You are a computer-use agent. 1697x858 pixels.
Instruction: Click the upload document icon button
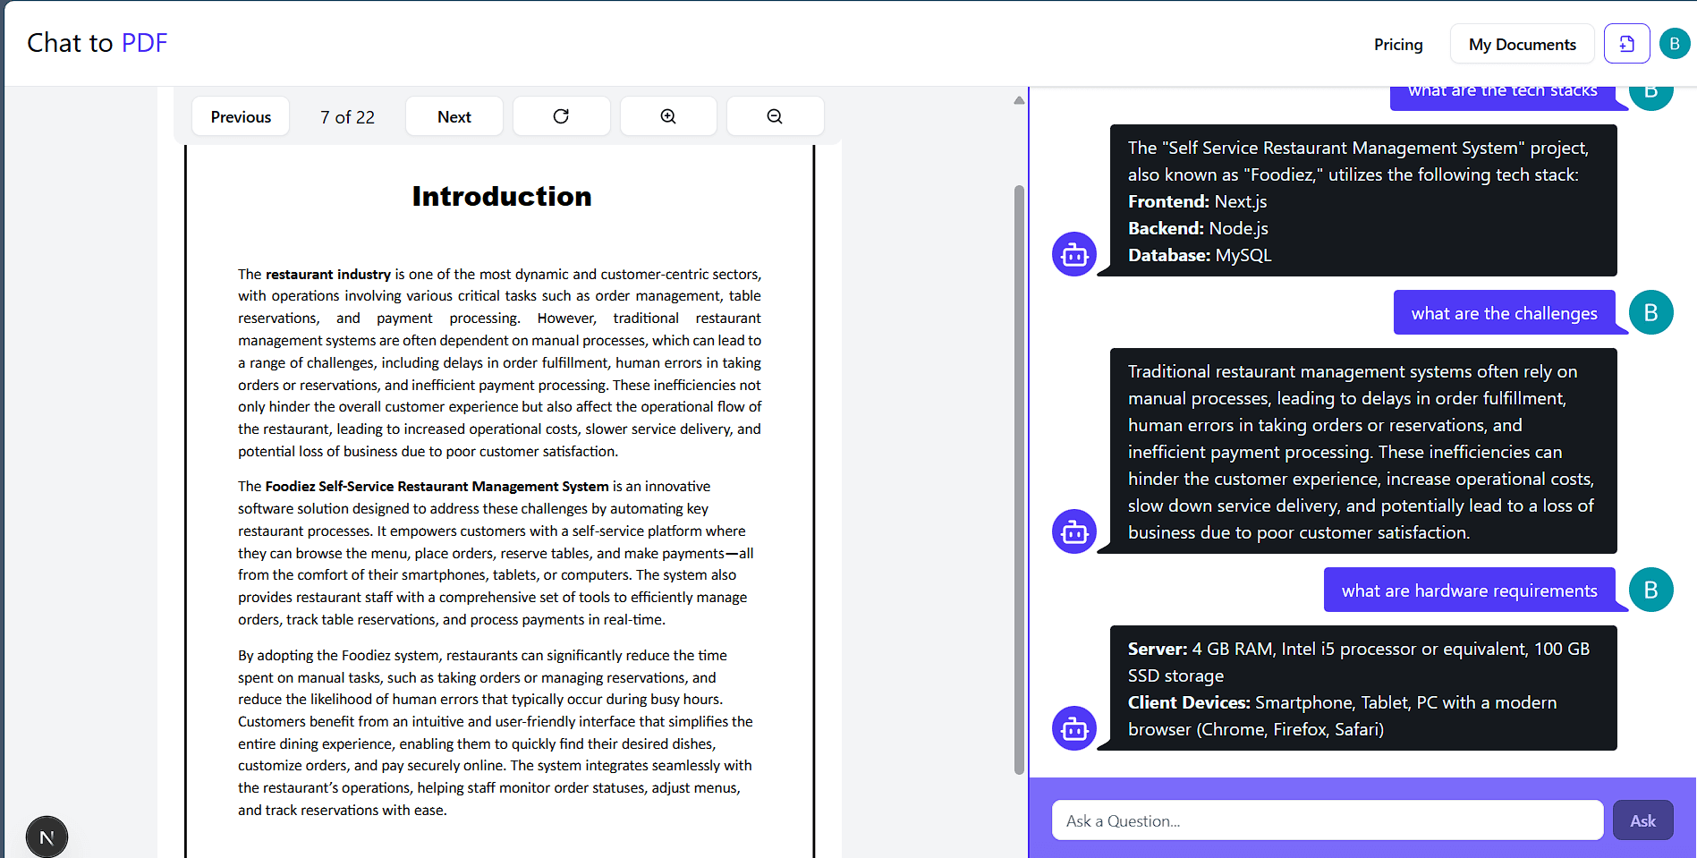tap(1626, 43)
